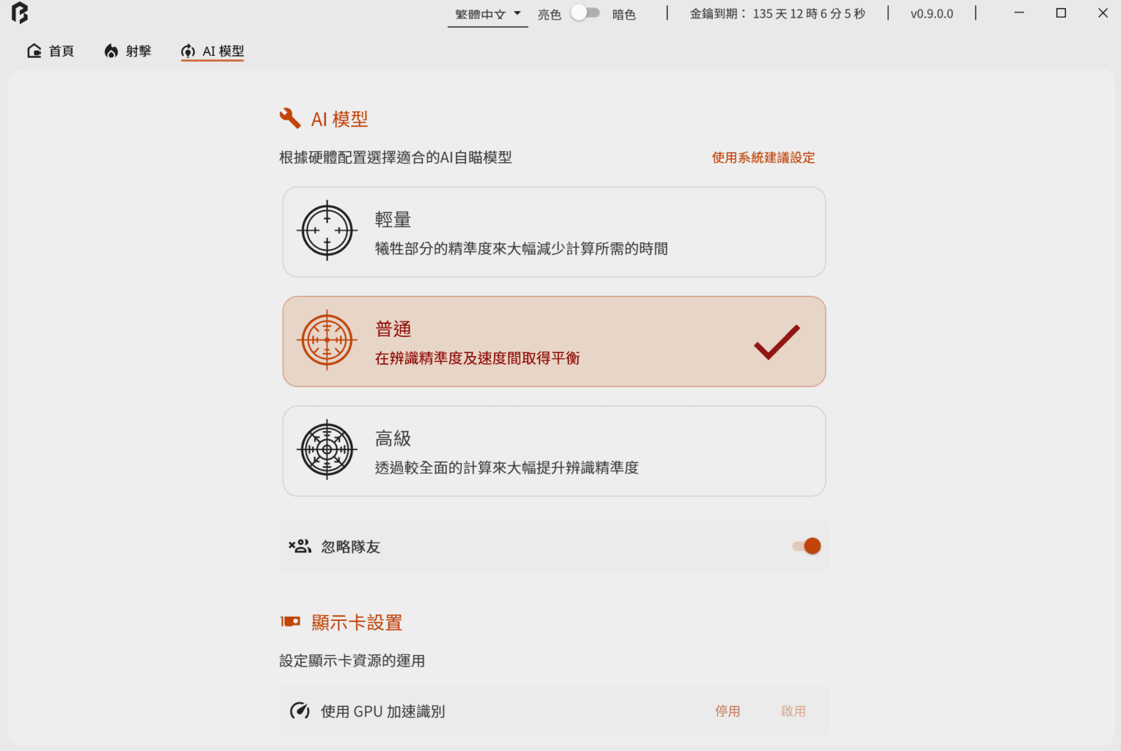Click the key expiry countdown text

[777, 14]
